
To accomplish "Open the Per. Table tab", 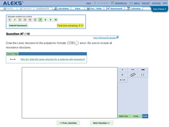I will (x=94, y=9).
